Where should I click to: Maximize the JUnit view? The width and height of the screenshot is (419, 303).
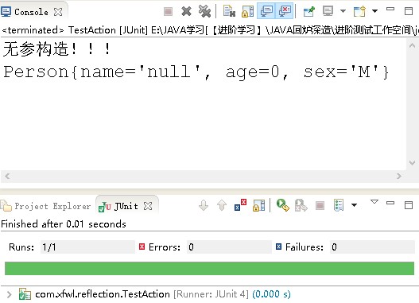[x=409, y=205]
